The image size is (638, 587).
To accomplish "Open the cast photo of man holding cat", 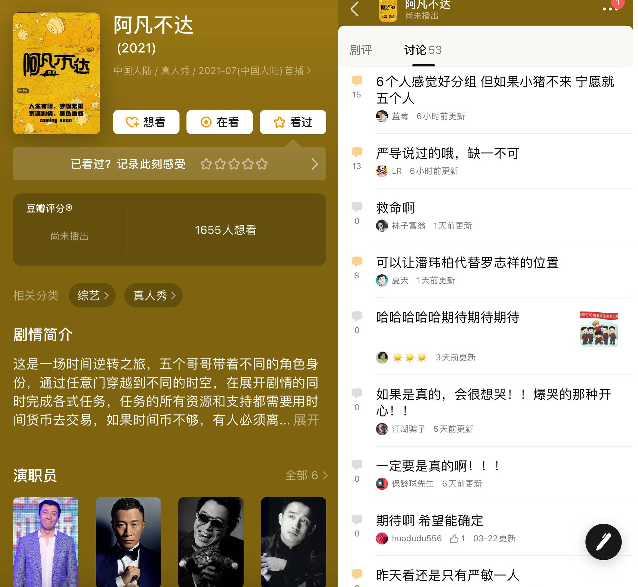I will 211,542.
